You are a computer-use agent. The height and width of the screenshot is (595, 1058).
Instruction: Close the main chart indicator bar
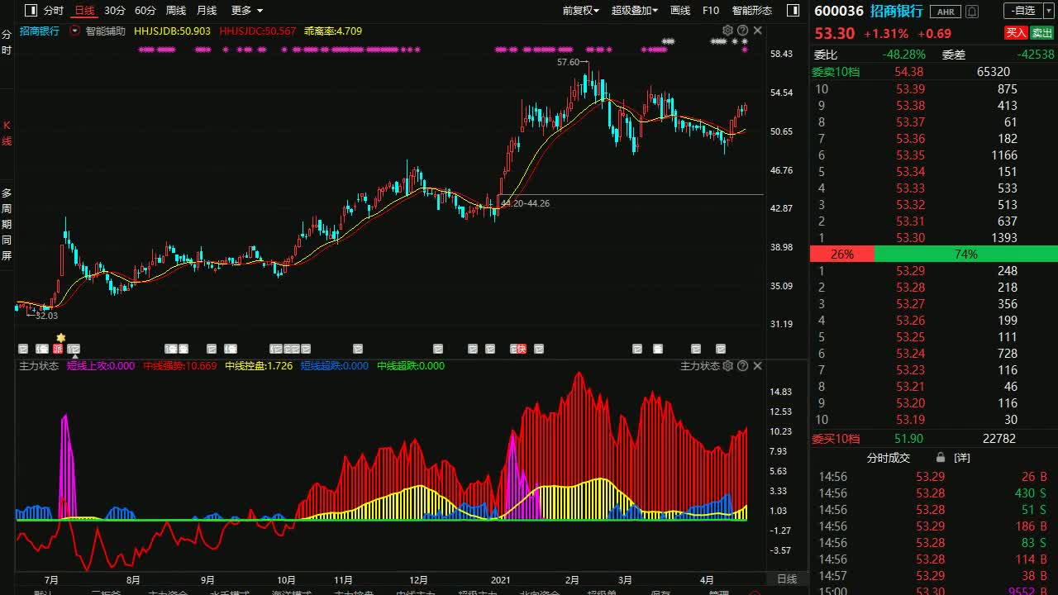point(757,31)
